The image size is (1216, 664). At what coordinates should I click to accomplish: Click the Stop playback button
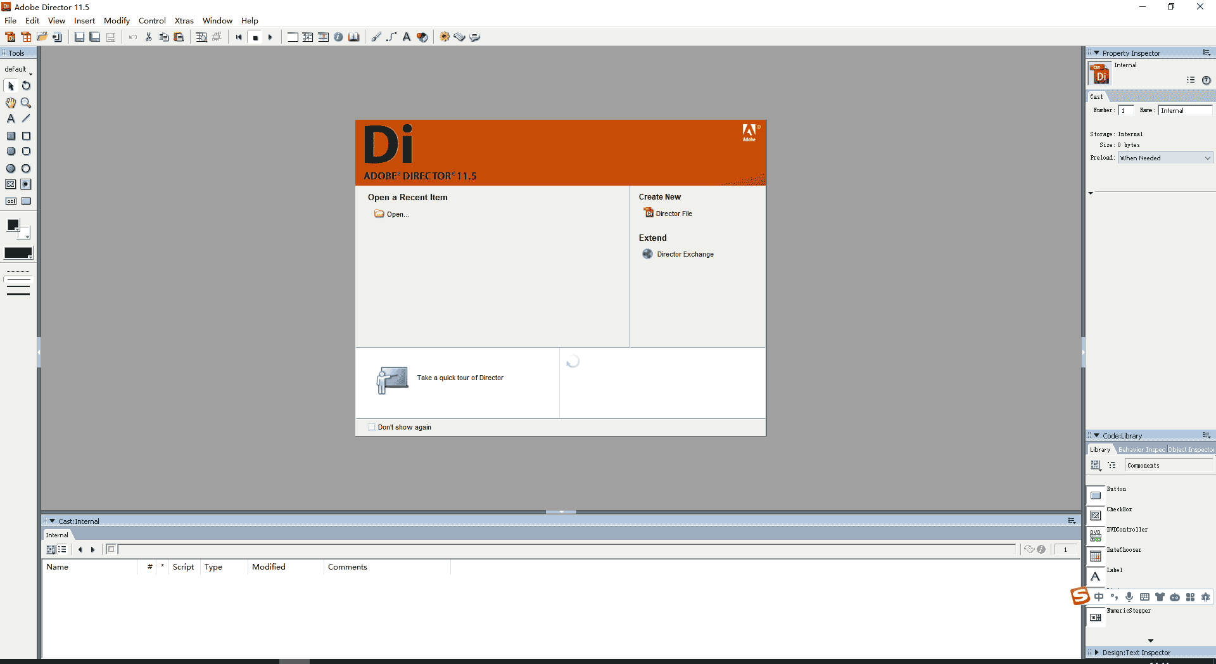[x=255, y=37]
